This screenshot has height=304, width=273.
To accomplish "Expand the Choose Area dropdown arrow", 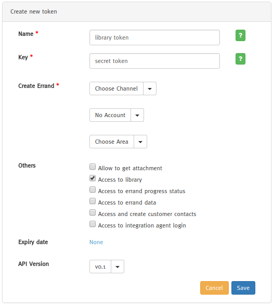I will click(140, 142).
